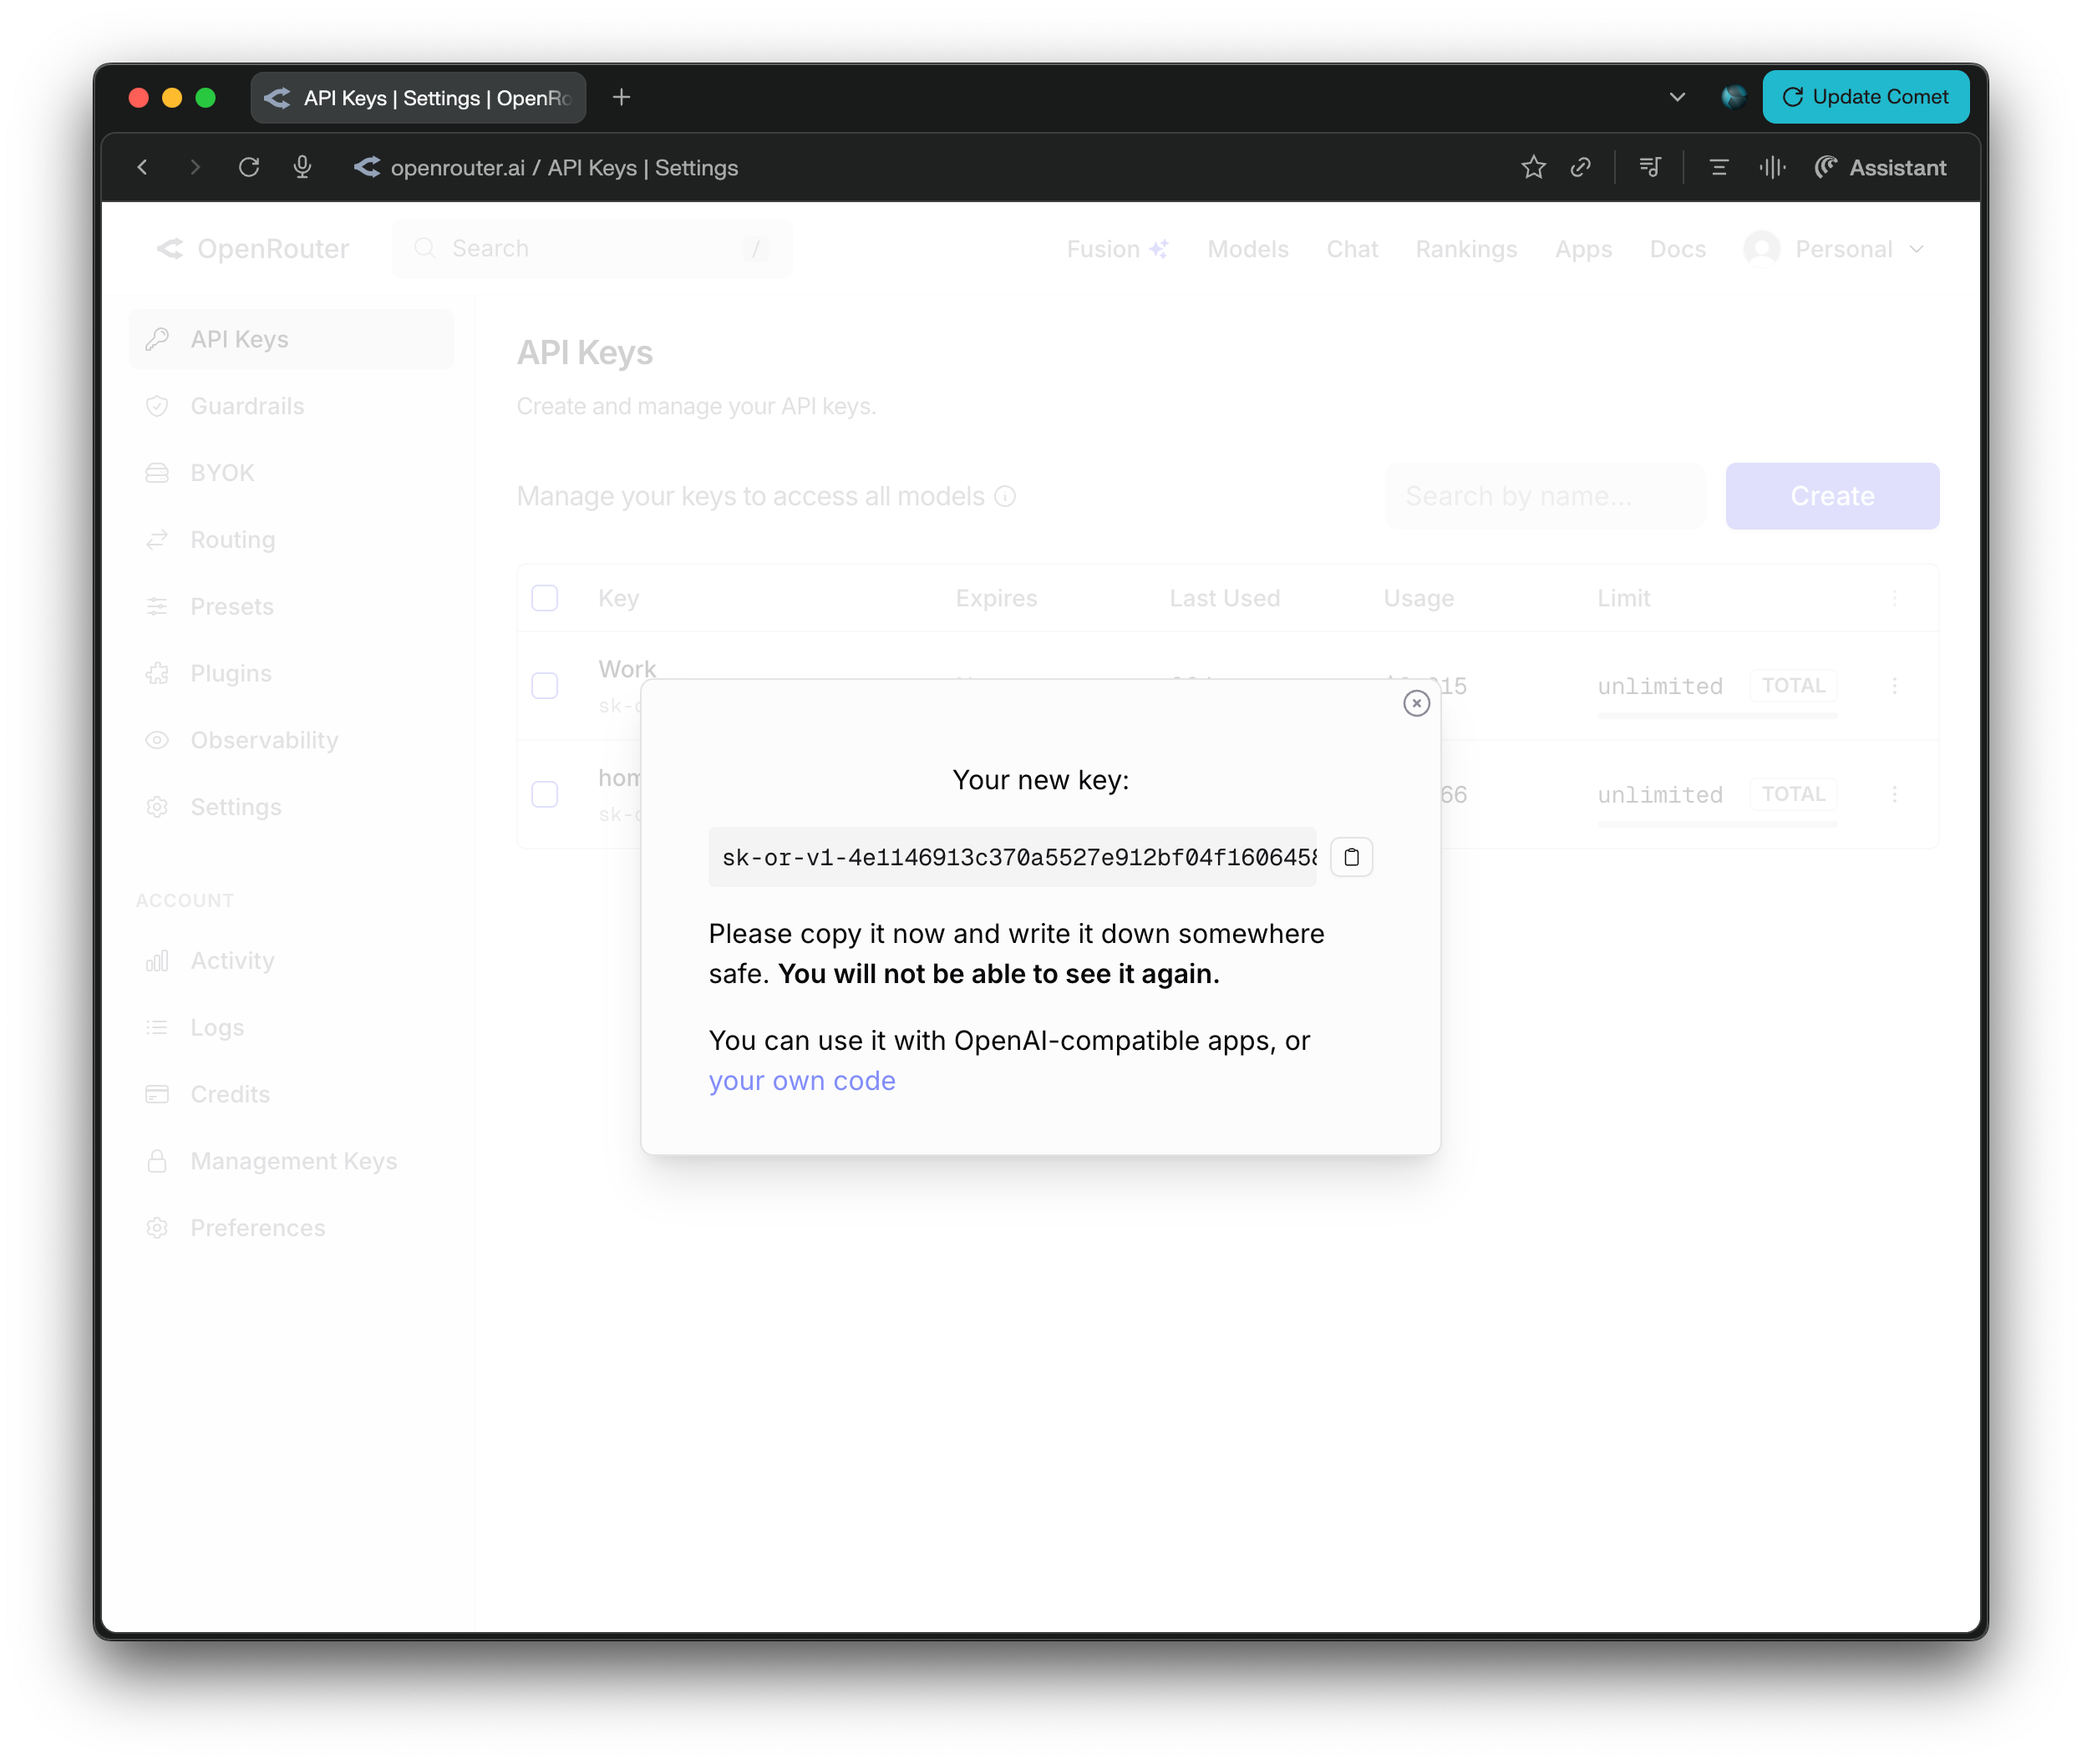Go back with the browser back arrow
This screenshot has width=2082, height=1764.
click(142, 167)
